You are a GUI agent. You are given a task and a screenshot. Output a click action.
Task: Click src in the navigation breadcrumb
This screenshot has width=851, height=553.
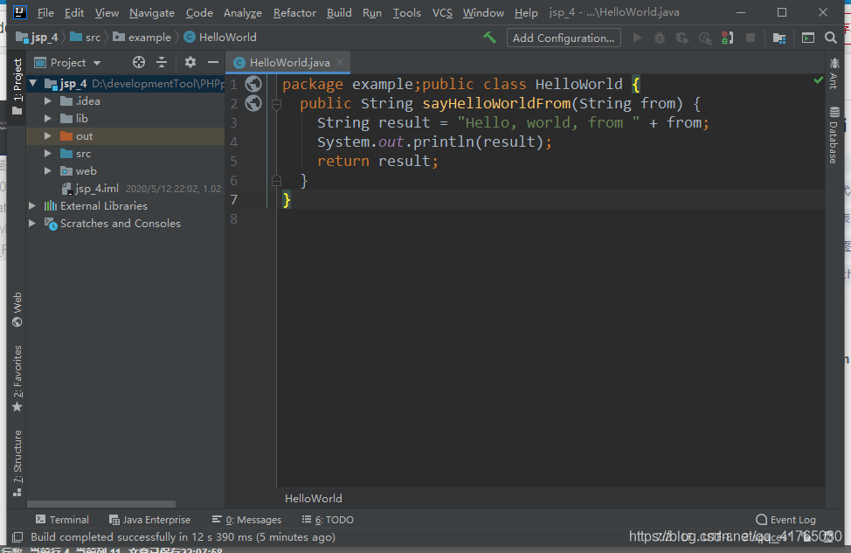pos(86,38)
